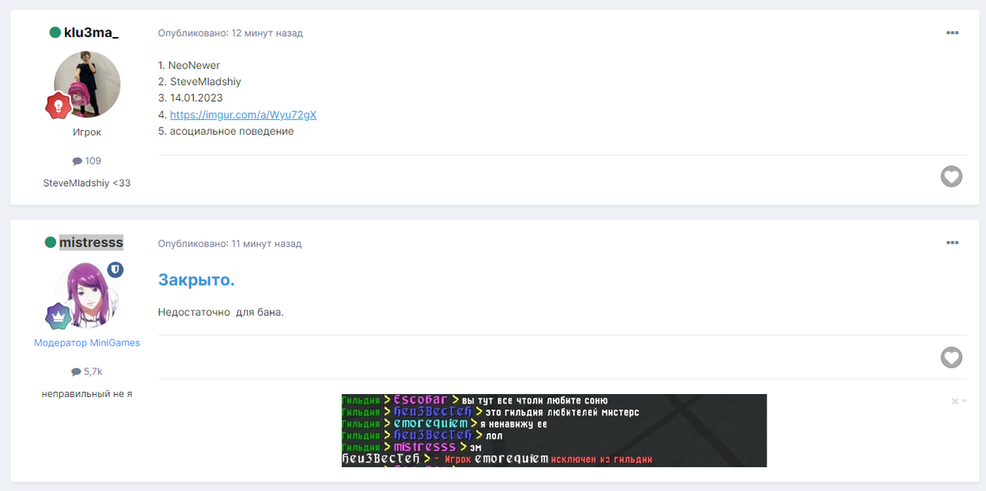Open the three-dot options menu on mistresss's post
Image resolution: width=986 pixels, height=491 pixels.
[x=952, y=243]
